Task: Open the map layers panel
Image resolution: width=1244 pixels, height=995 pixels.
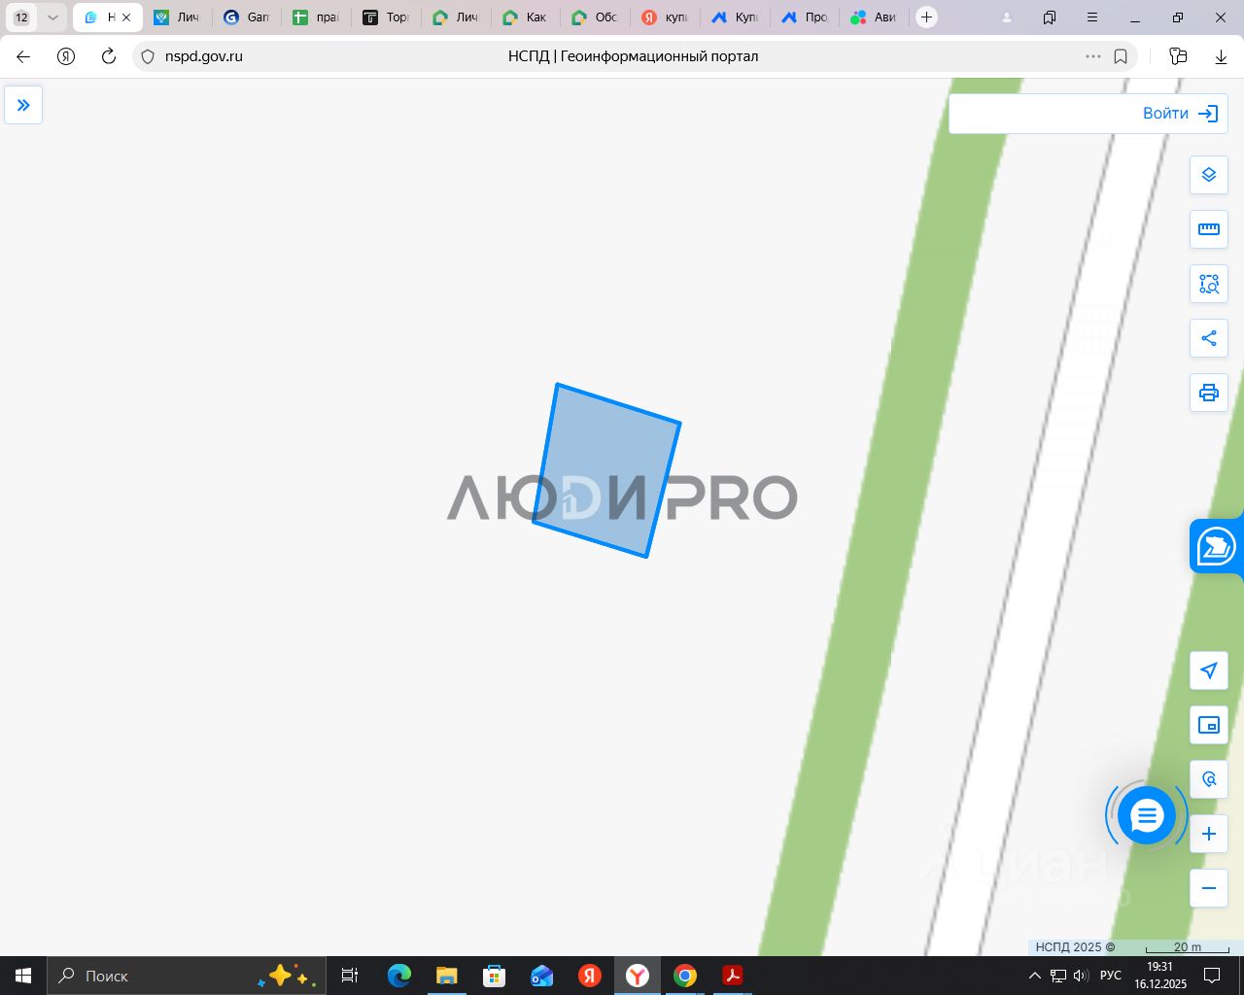Action: click(1209, 175)
